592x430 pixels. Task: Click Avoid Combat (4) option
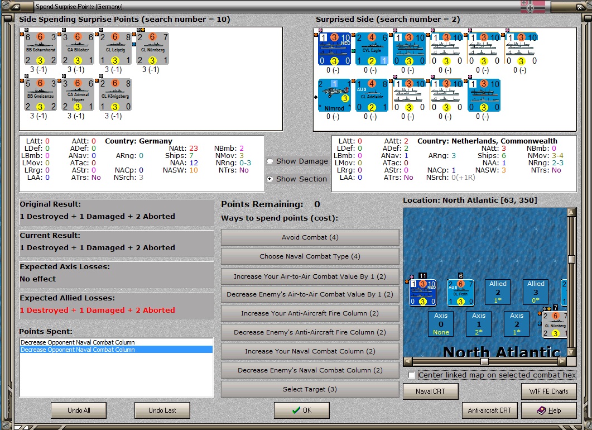pos(310,237)
